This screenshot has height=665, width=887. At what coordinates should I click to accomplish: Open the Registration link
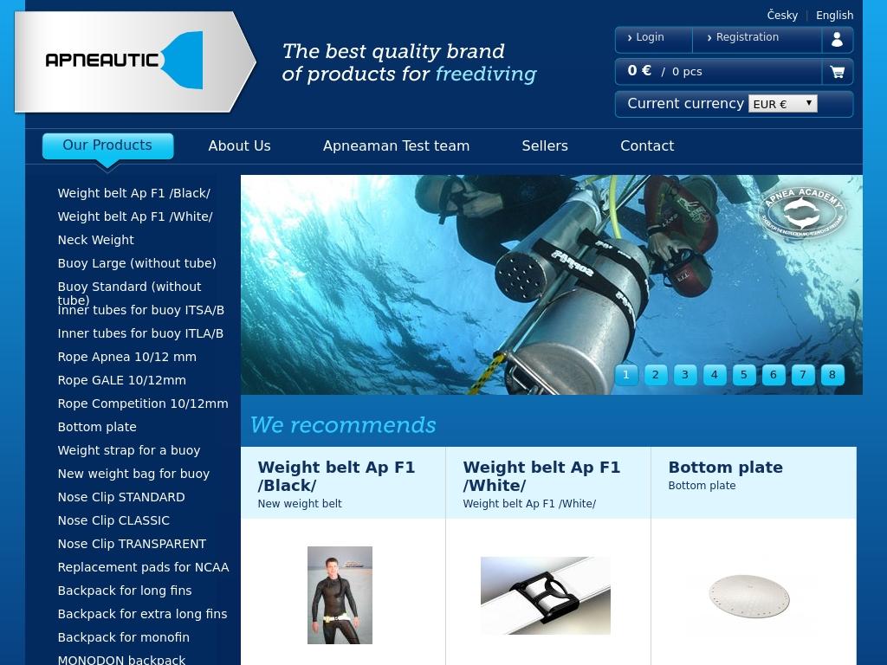pos(747,37)
